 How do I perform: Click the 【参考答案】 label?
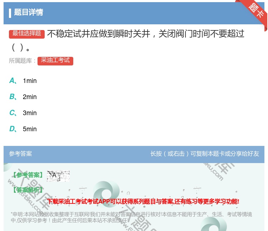tap(28, 175)
